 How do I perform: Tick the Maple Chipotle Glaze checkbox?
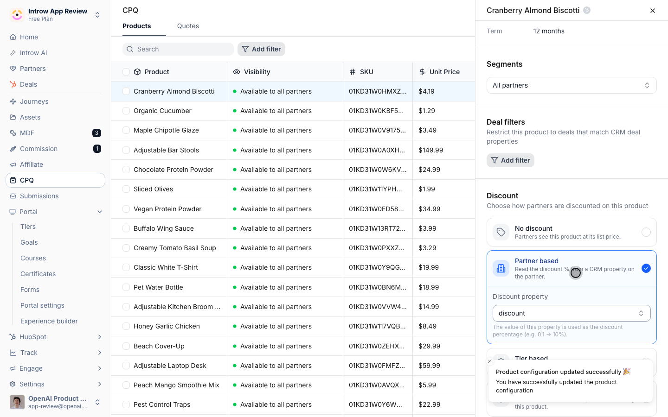[126, 130]
